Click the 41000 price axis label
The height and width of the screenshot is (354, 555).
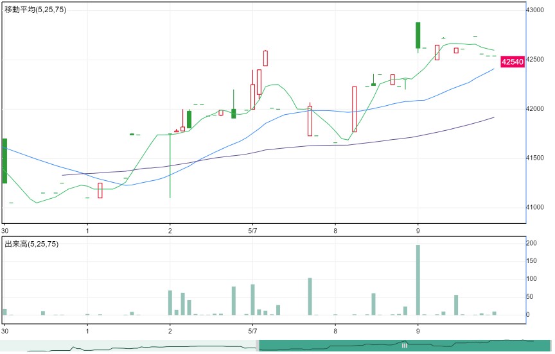click(535, 207)
